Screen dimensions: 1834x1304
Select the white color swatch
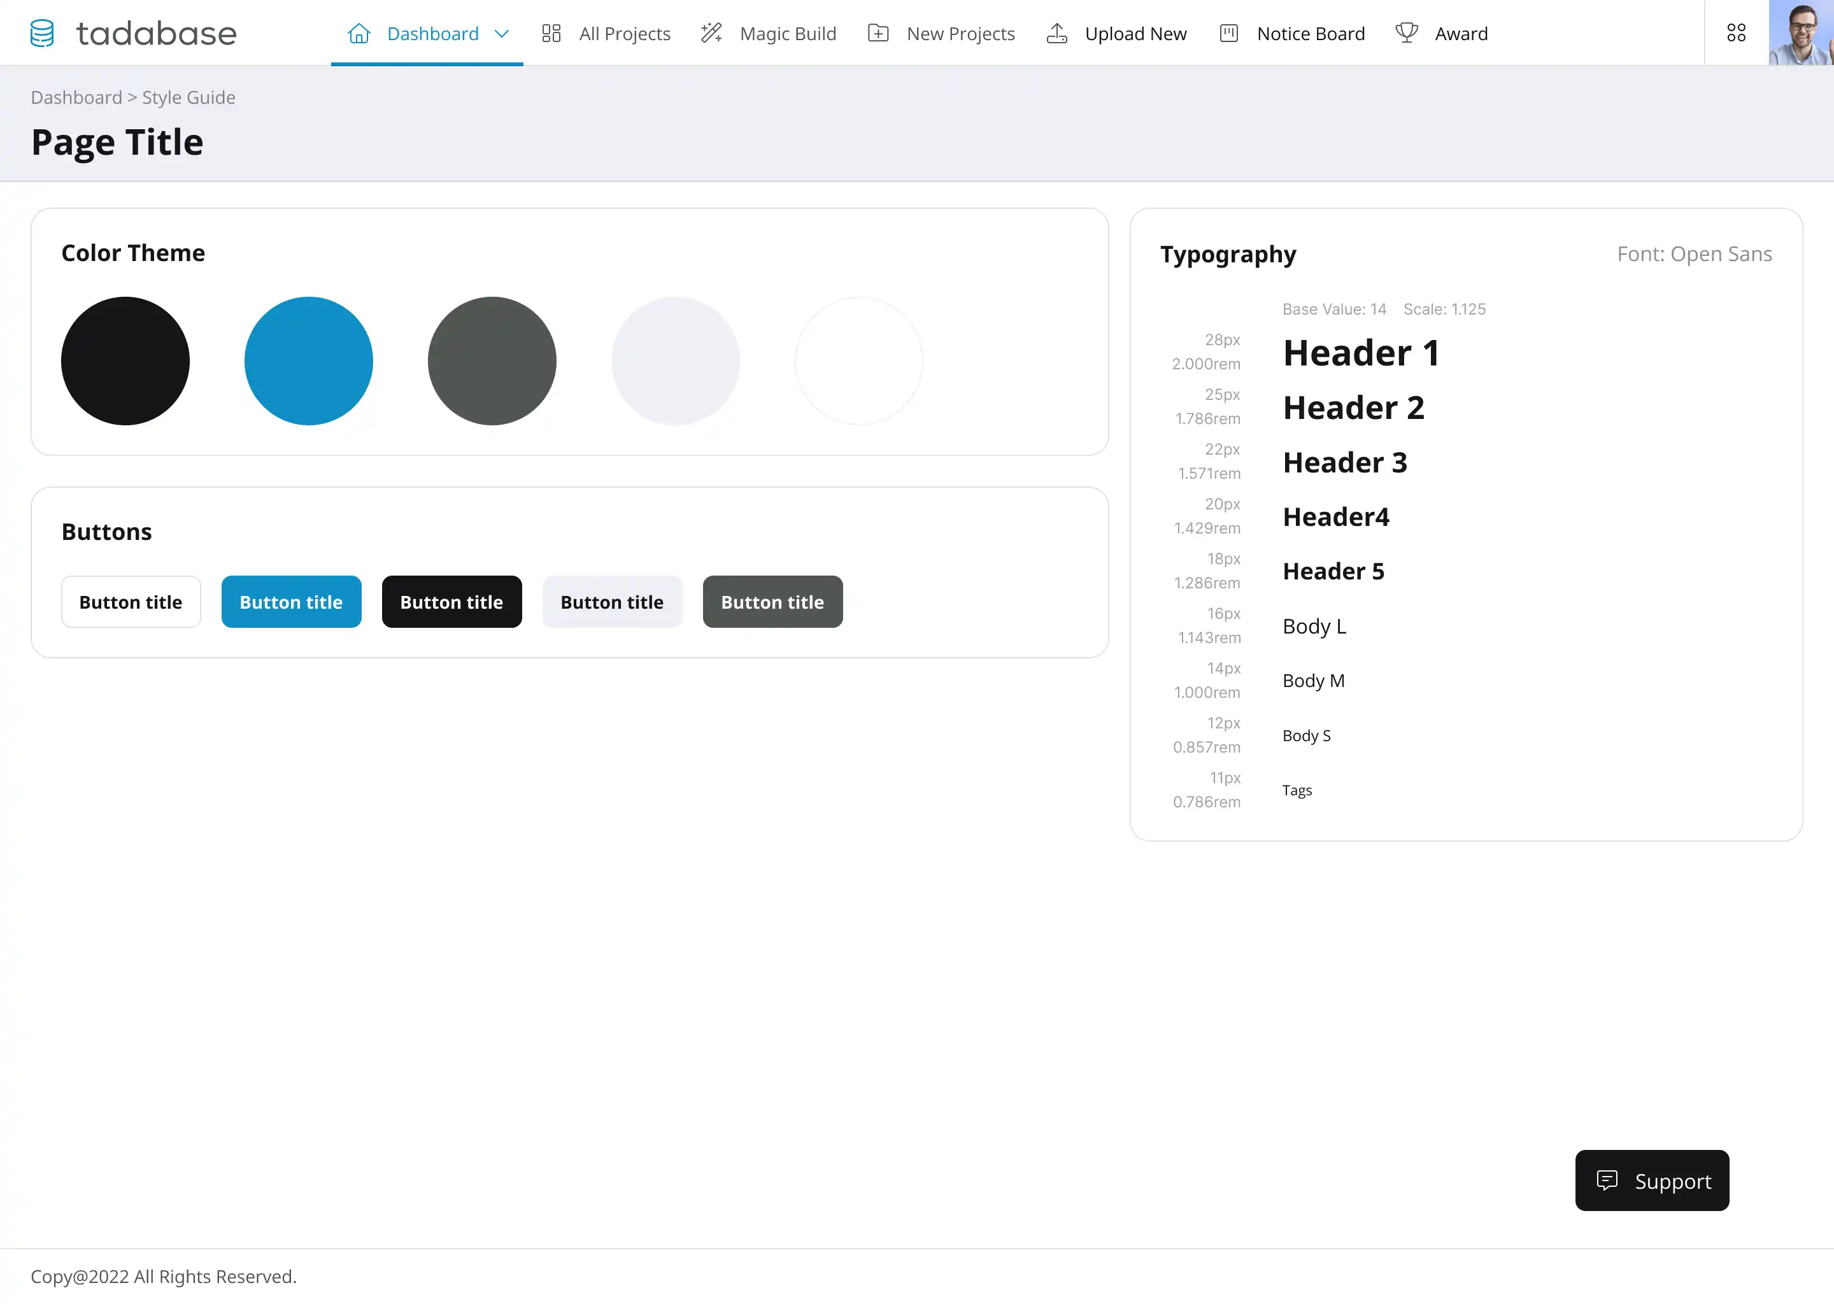pyautogui.click(x=859, y=361)
